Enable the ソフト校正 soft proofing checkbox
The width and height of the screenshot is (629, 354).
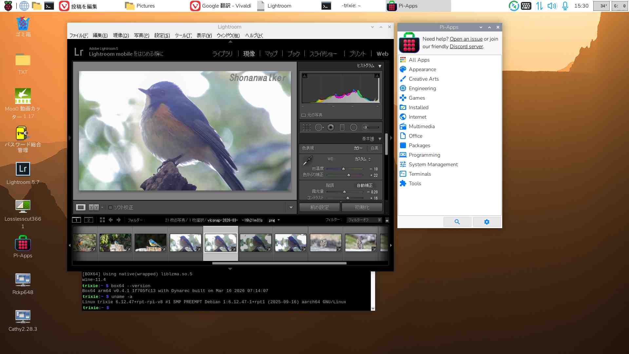(x=110, y=207)
